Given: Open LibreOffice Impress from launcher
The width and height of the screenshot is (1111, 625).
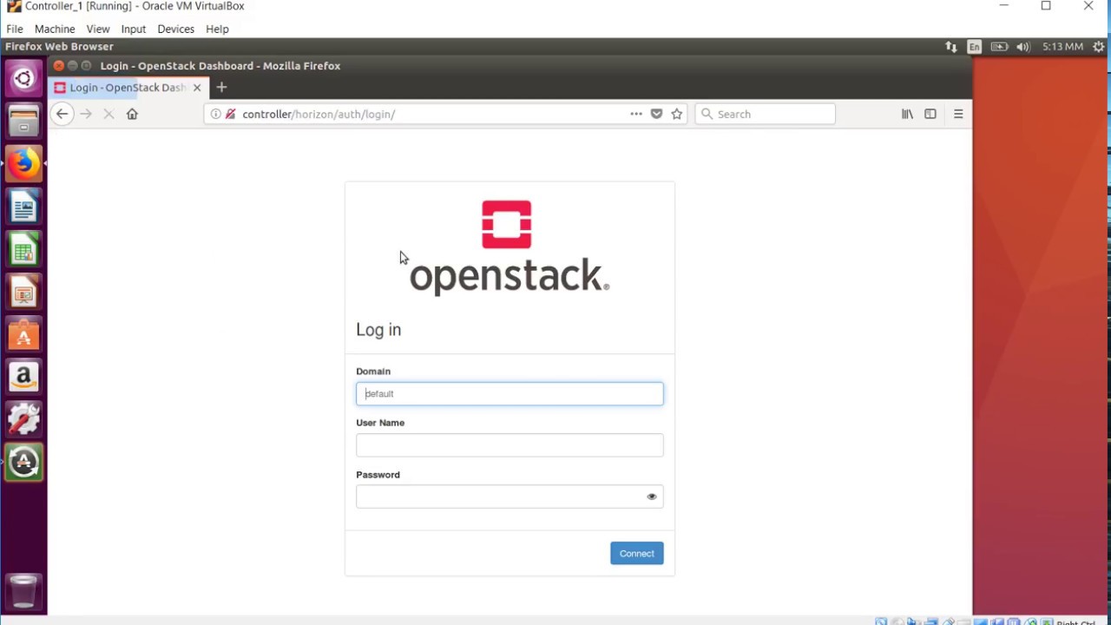Looking at the screenshot, I should point(23,293).
